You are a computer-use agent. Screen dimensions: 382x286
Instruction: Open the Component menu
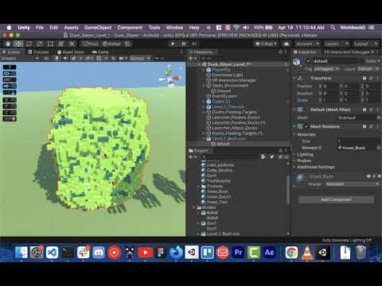click(130, 28)
